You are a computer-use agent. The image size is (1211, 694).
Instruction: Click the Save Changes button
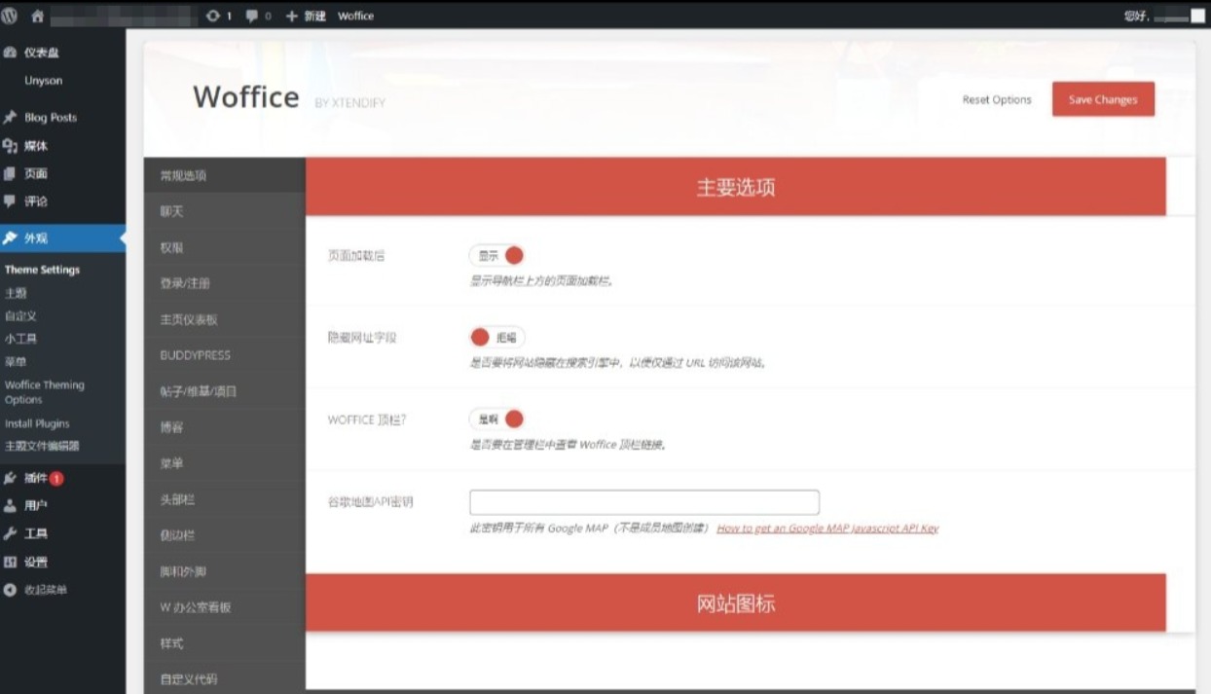(1103, 99)
